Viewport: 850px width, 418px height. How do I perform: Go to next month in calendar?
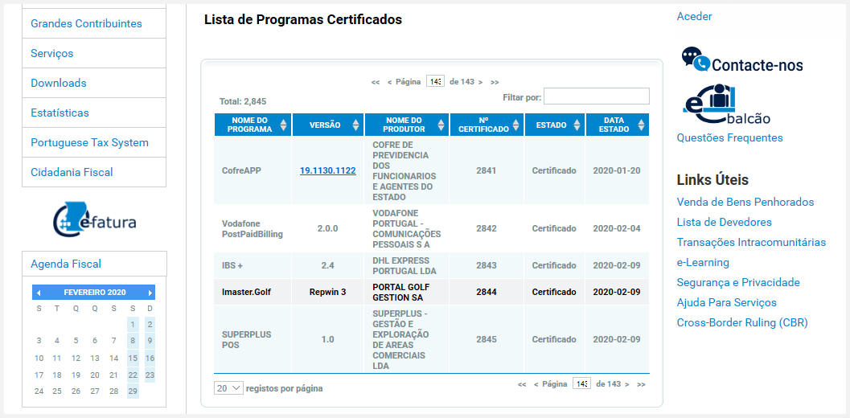tap(150, 293)
